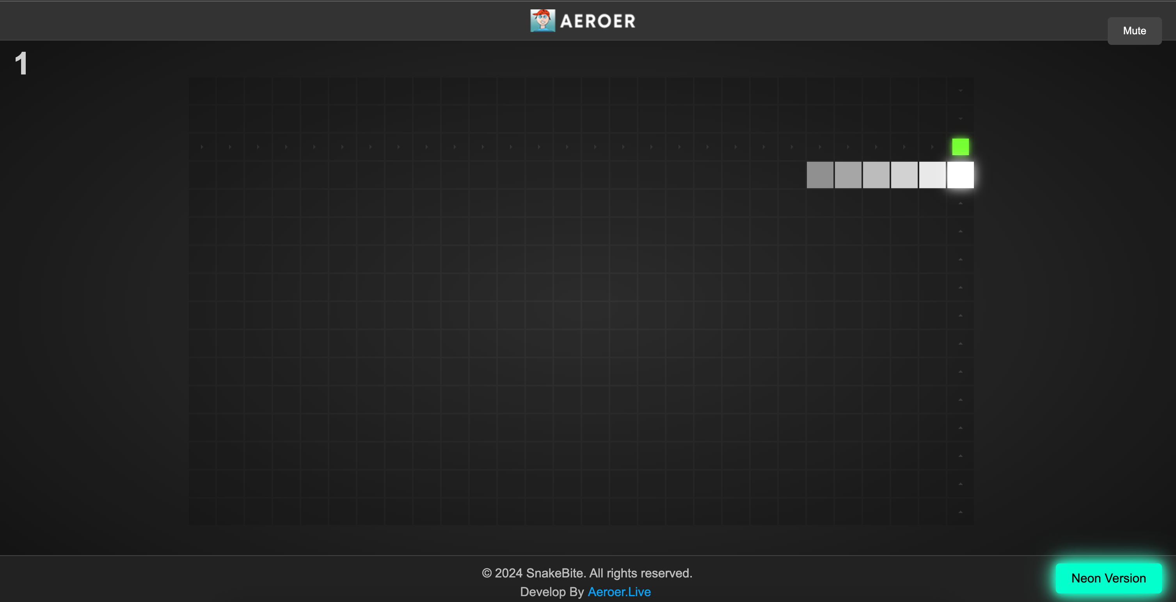
Task: Click the Aeroer cartoon avatar logo
Action: [x=542, y=21]
